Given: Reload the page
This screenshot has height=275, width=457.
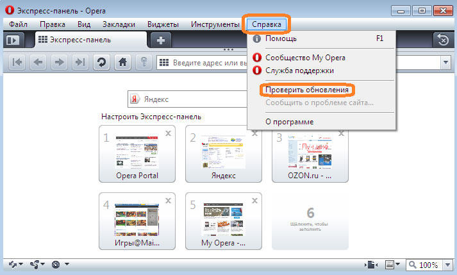Looking at the screenshot, I should tap(101, 62).
